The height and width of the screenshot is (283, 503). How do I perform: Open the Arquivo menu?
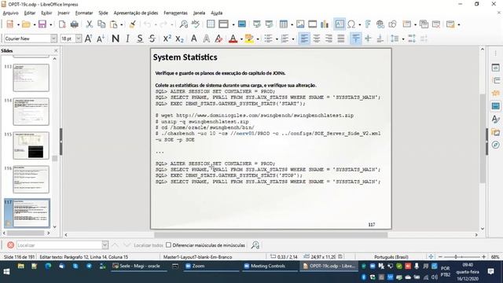(x=10, y=13)
